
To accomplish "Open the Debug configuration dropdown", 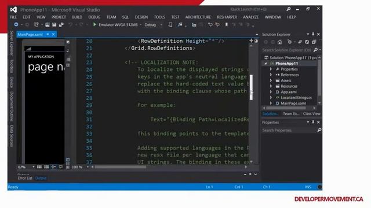I will tap(161, 25).
